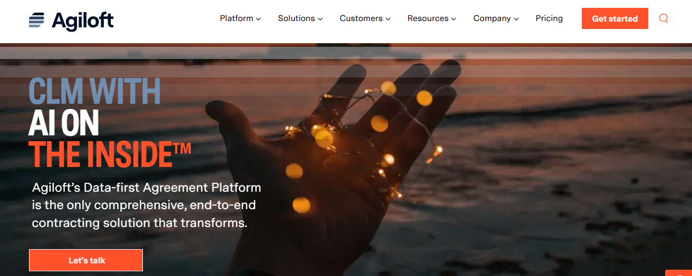692x276 pixels.
Task: Open the search magnifier icon
Action: pos(664,18)
